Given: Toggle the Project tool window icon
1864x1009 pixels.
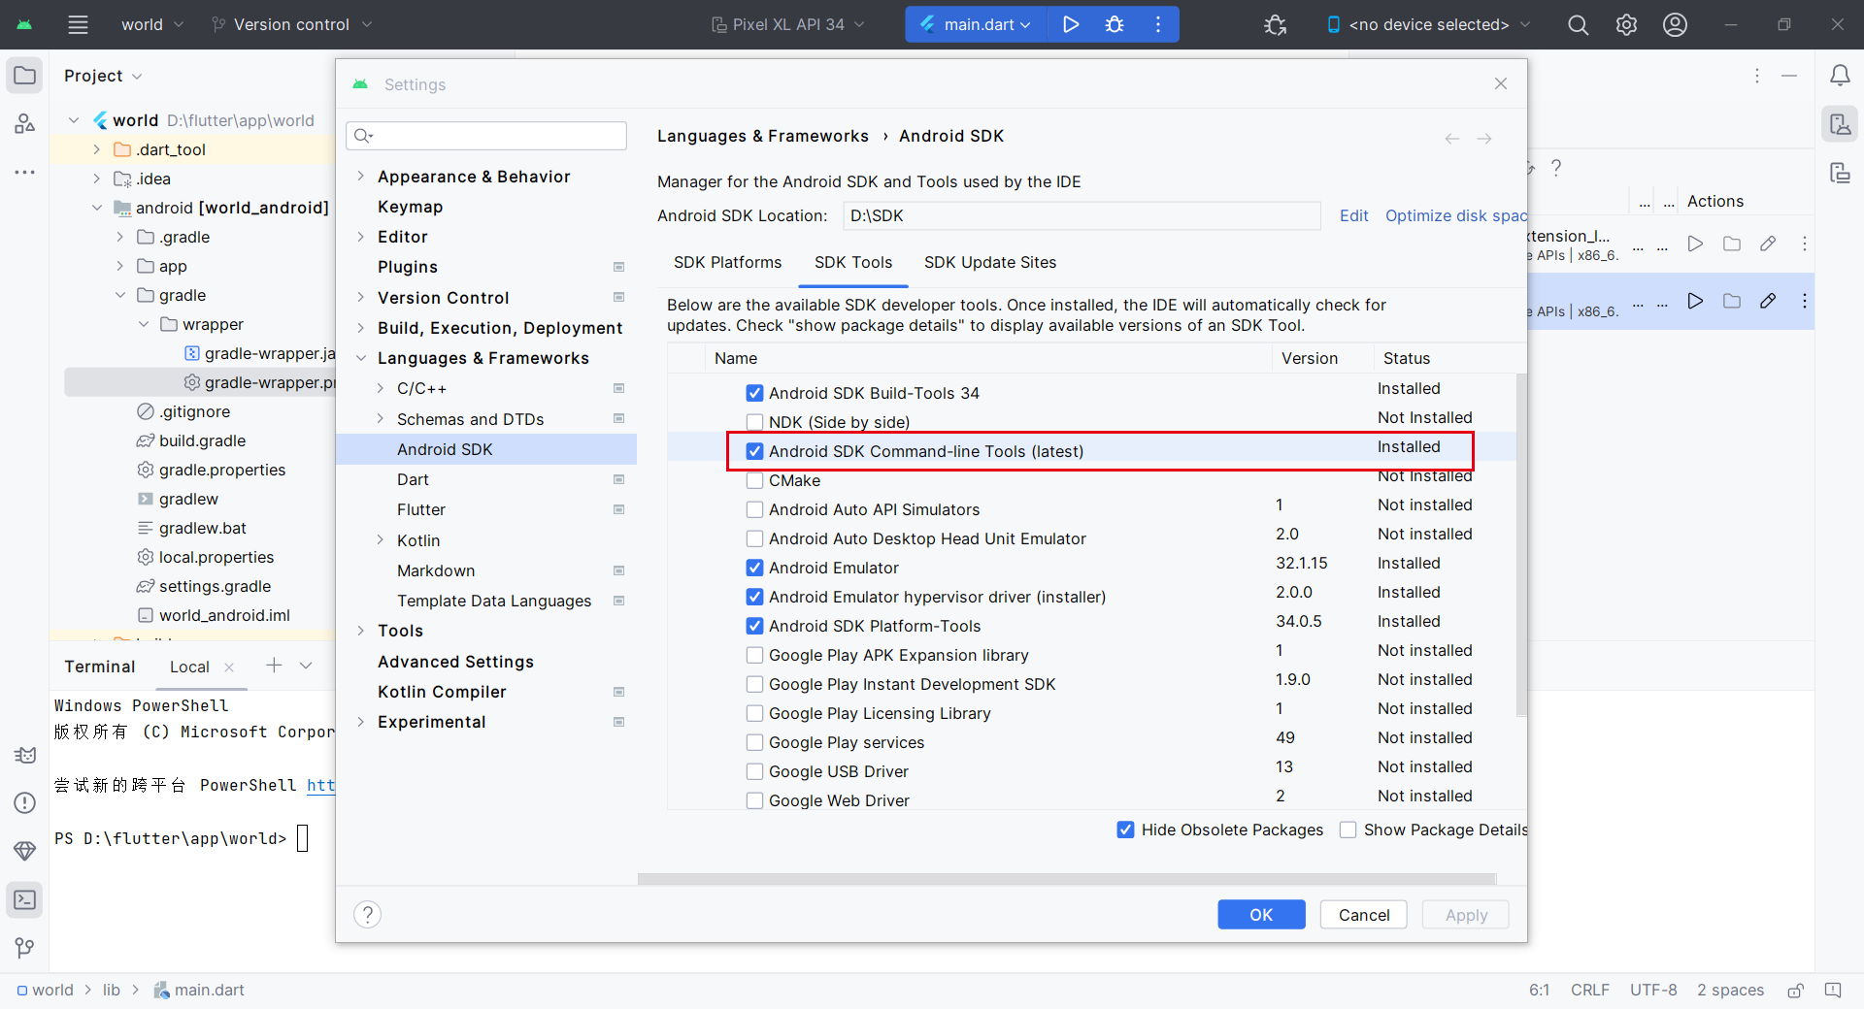Looking at the screenshot, I should click(x=24, y=76).
